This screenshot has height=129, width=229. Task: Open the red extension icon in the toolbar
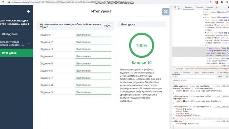point(217,2)
